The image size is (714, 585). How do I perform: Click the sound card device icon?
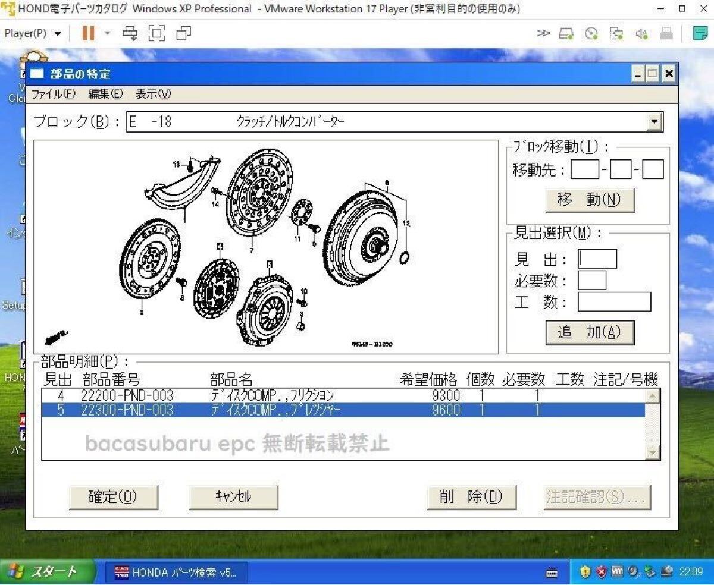[x=641, y=33]
